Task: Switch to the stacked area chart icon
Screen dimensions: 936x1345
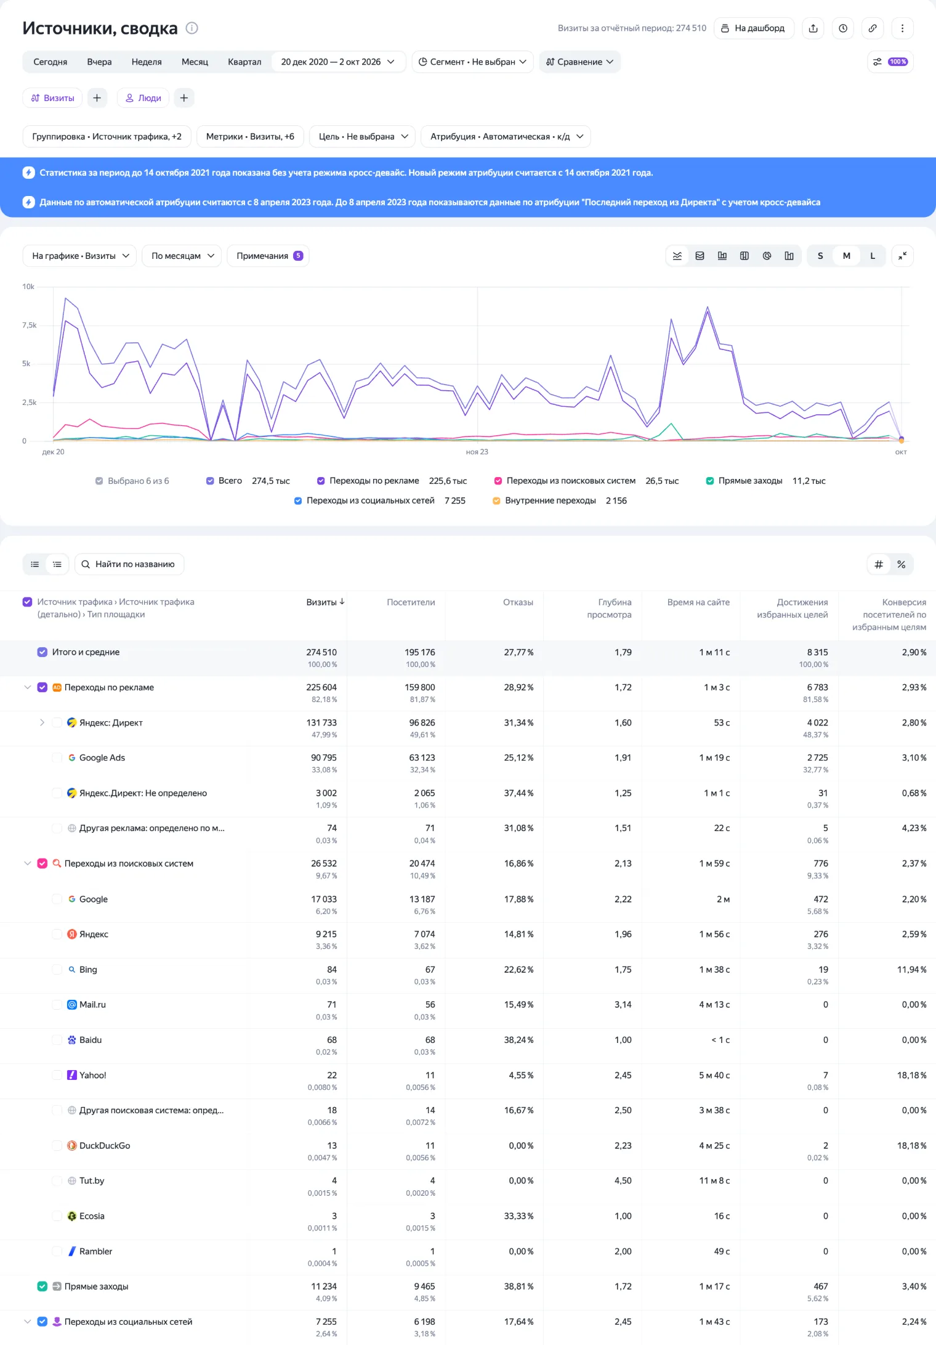Action: tap(700, 256)
